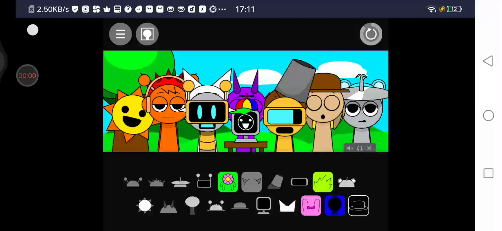Viewport: 502px width, 231px height.
Task: Remove character with the small X icon
Action: (369, 148)
